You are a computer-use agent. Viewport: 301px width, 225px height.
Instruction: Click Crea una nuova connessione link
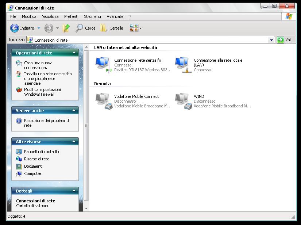(x=38, y=65)
